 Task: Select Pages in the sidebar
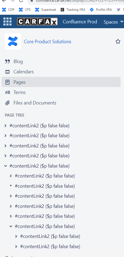pos(61,82)
